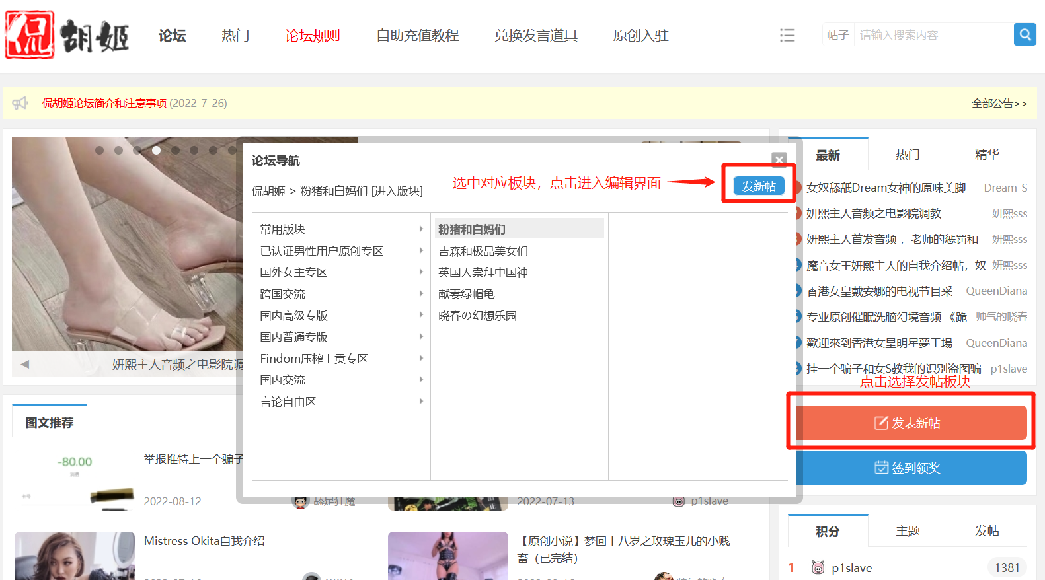
Task: Click the blue 发新帖 button
Action: pyautogui.click(x=758, y=186)
